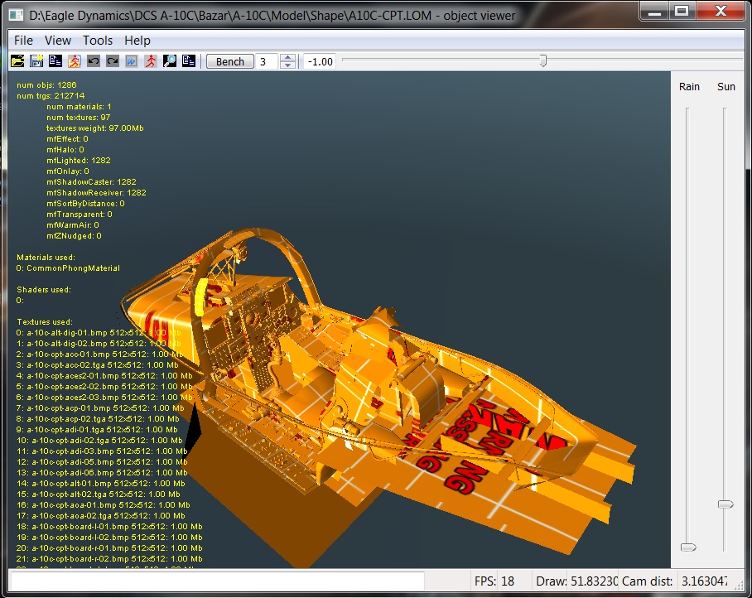
Task: Click texture row "14: a-10c-cpt-alt-01.bmp"
Action: (x=101, y=484)
